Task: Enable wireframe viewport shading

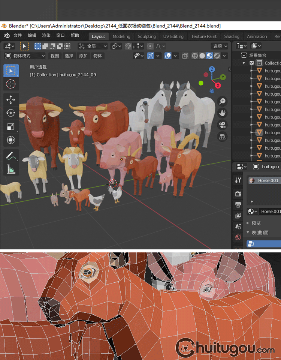Action: click(195, 56)
